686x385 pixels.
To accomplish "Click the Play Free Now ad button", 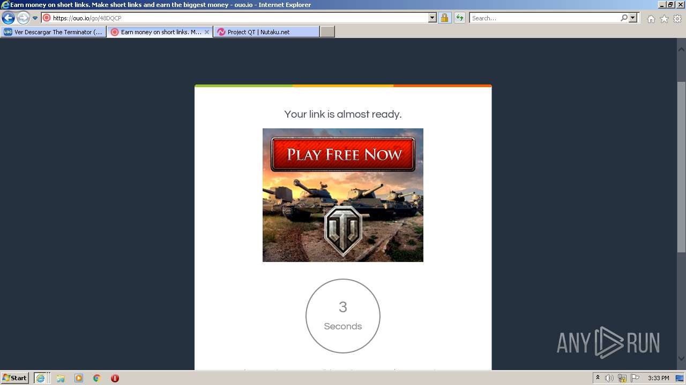I will (343, 155).
